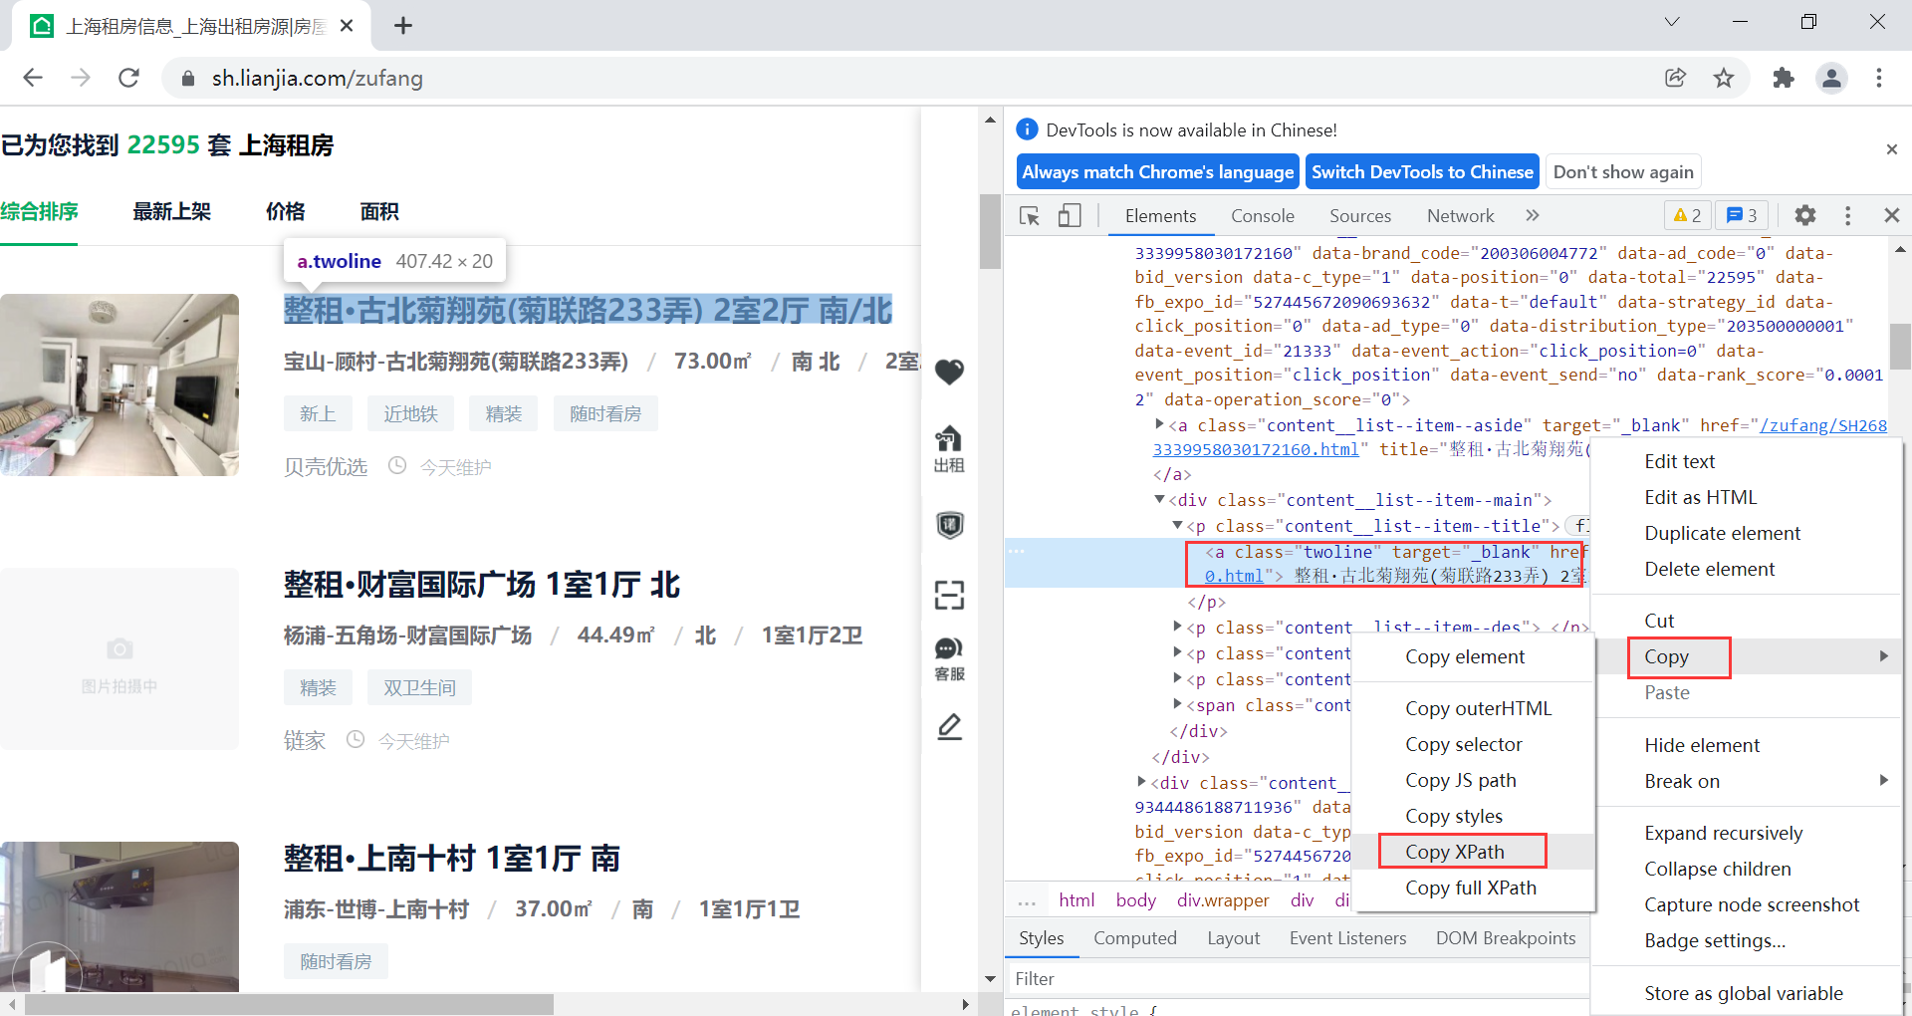Select Copy JS path

point(1474,780)
